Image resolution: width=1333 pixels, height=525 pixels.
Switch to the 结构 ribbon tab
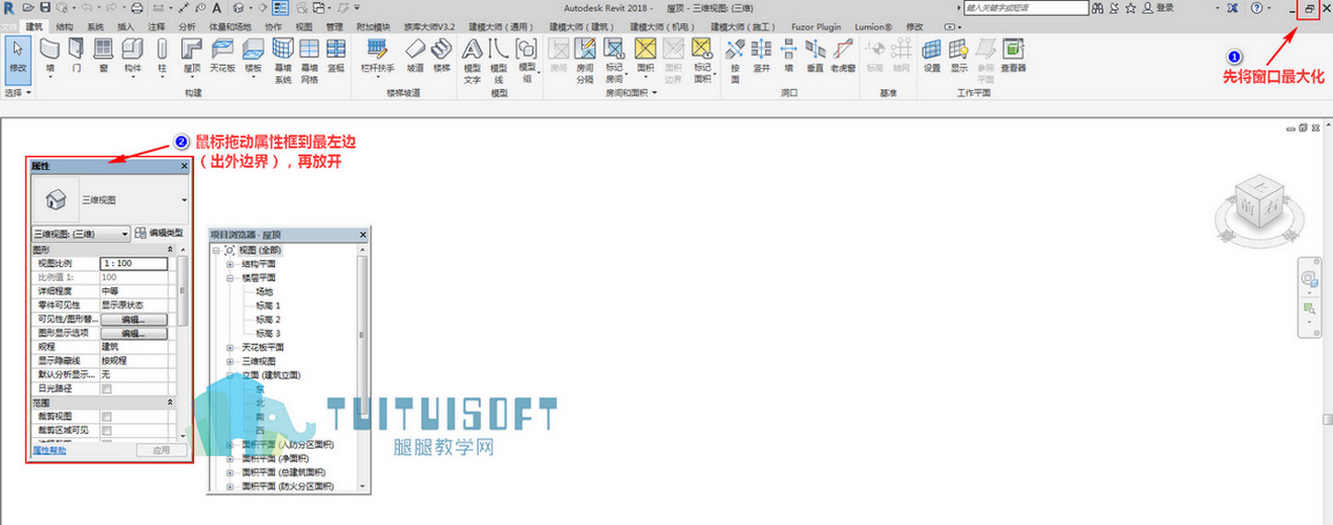click(64, 27)
